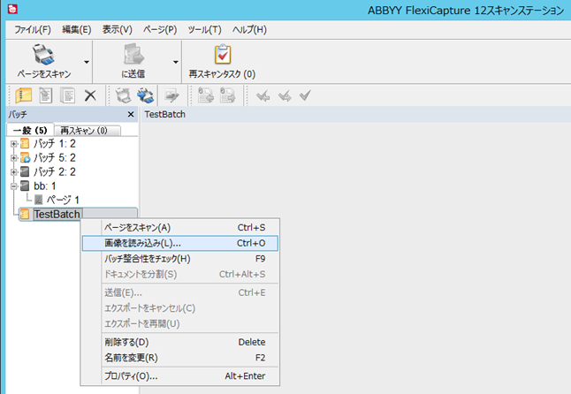
Task: Choose ドキュメントを分割(S) in context menu
Action: (x=180, y=274)
